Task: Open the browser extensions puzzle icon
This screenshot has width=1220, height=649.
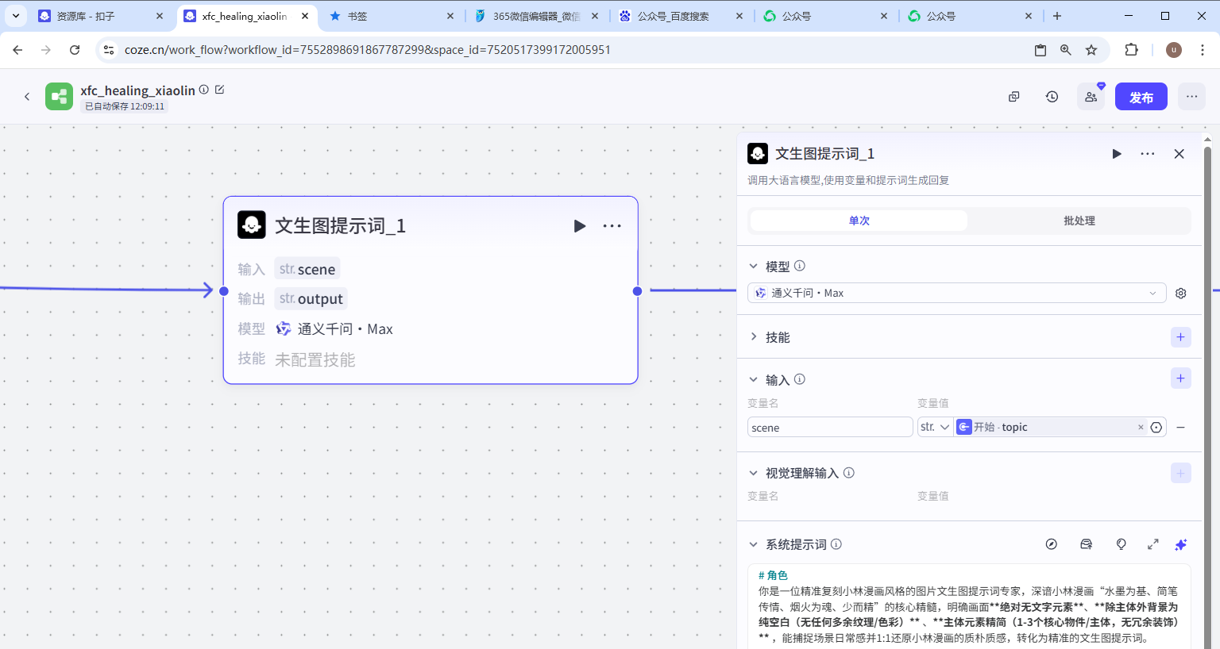Action: pos(1132,50)
